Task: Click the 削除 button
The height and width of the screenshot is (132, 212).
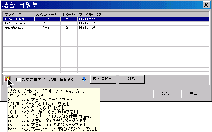Action: (132, 79)
